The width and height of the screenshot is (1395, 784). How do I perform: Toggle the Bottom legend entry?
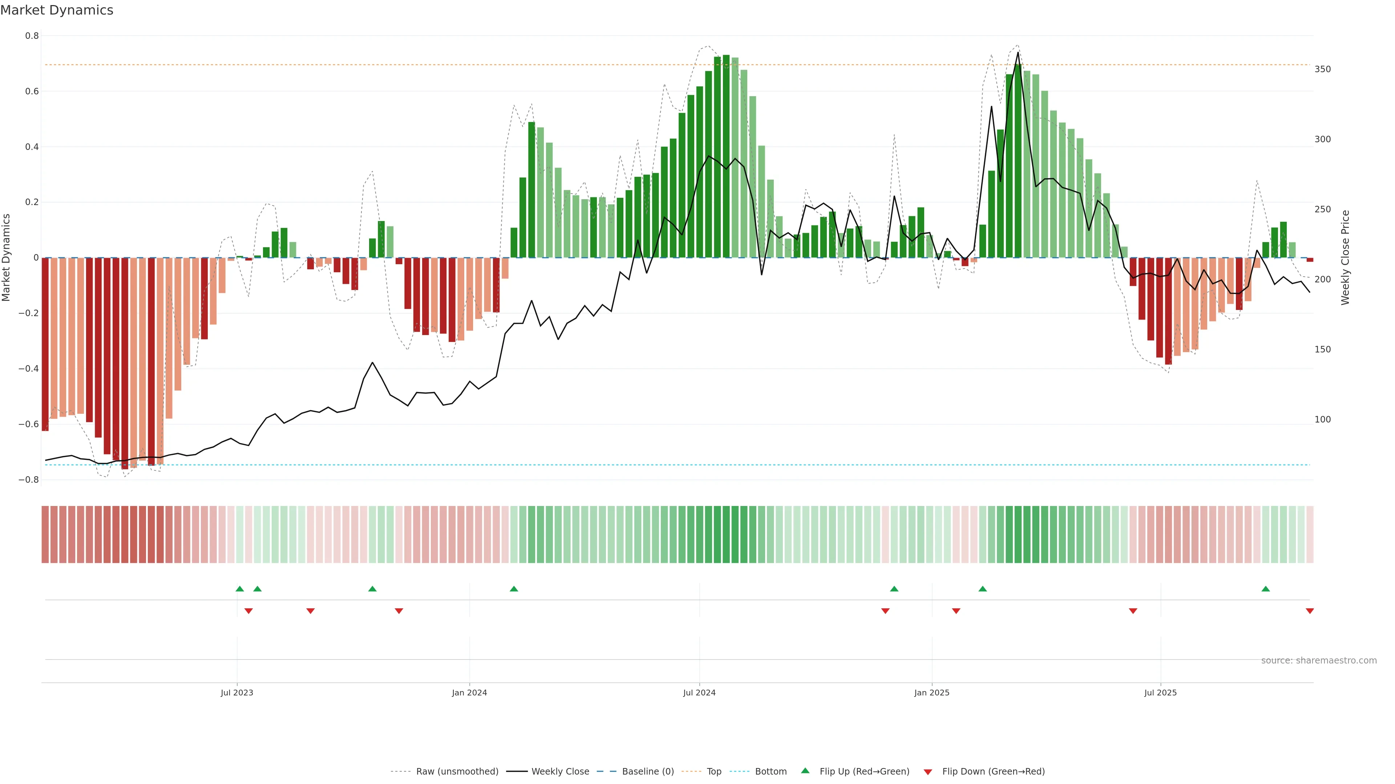click(x=771, y=772)
